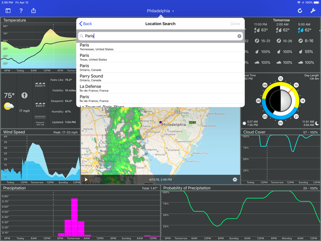
Task: Play the radar map animation
Action: click(86, 179)
